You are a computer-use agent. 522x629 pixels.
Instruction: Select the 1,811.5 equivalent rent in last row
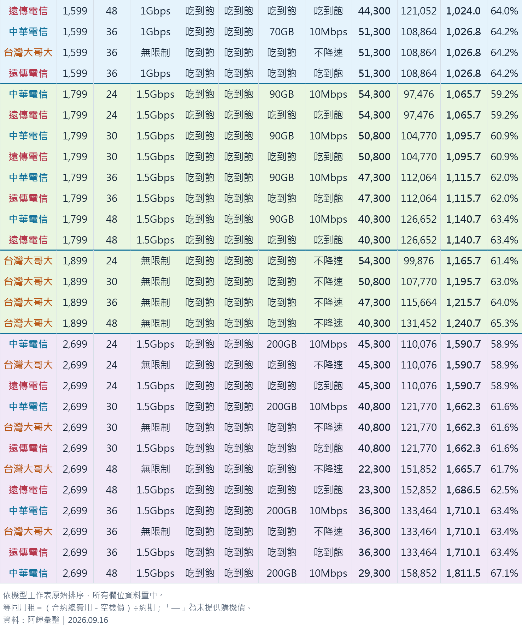tap(463, 573)
